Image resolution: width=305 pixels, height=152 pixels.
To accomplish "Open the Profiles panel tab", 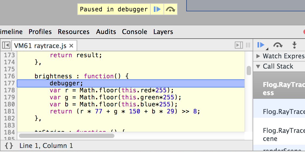I will 40,32.
